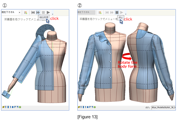Click the rewind-to-start button in panel ①
This screenshot has width=177, height=122.
[x=33, y=13]
